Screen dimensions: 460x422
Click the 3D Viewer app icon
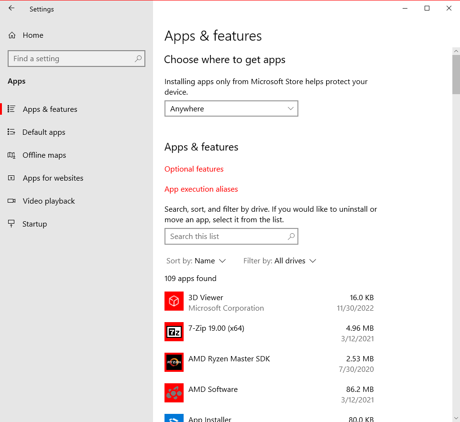click(174, 301)
